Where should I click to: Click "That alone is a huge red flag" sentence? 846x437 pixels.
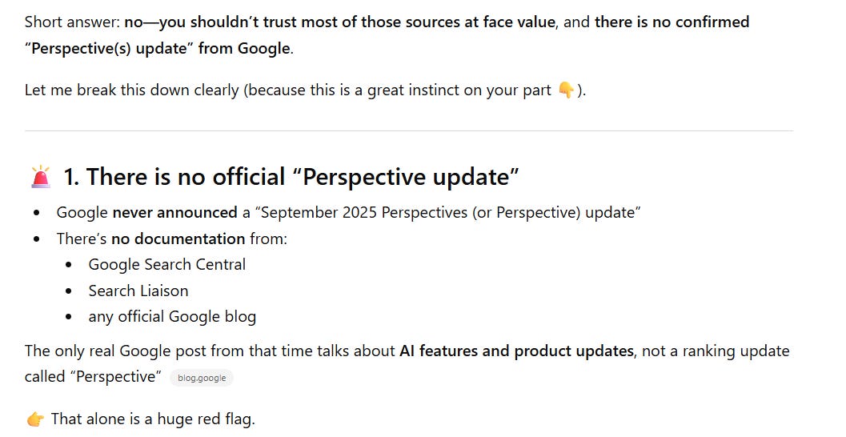152,419
